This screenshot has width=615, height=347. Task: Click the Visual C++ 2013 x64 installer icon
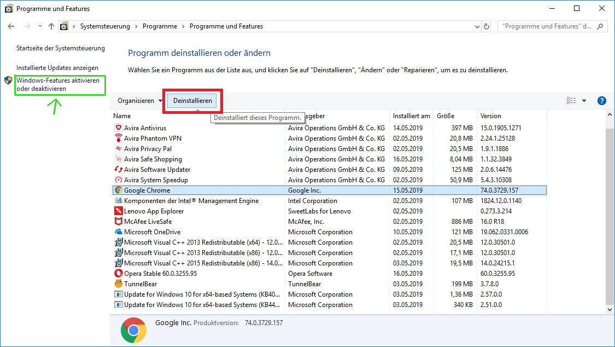tap(118, 242)
